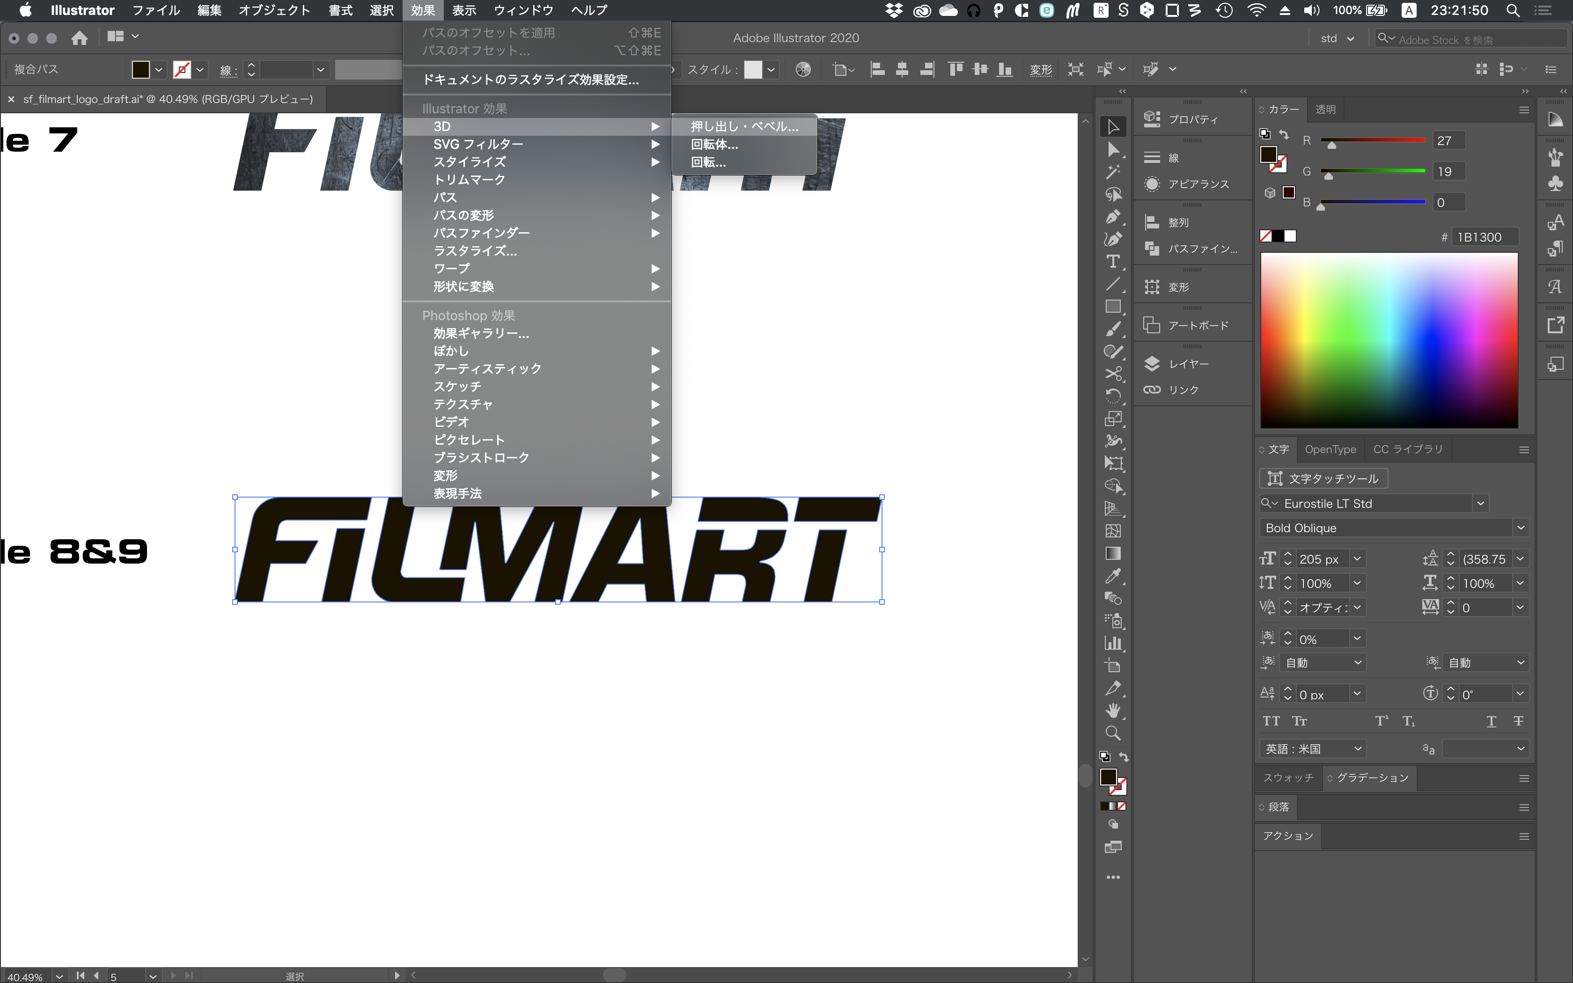Select the Type tool
The width and height of the screenshot is (1573, 983).
[x=1113, y=261]
